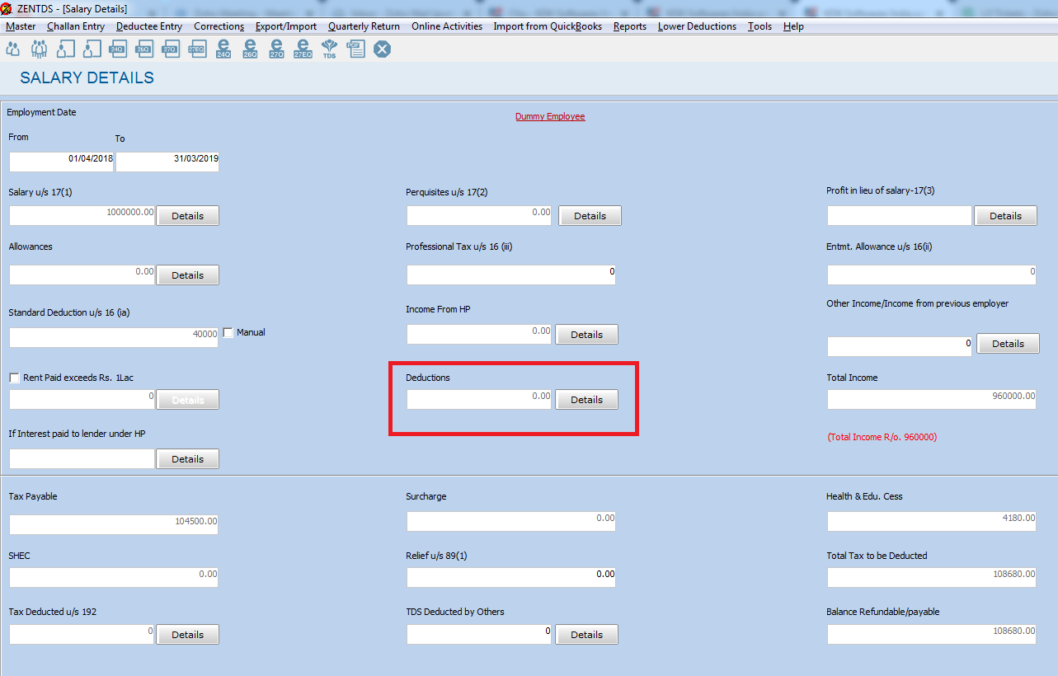This screenshot has width=1058, height=676.
Task: Focus the Perquisites u/s 17(2) field
Action: point(479,216)
